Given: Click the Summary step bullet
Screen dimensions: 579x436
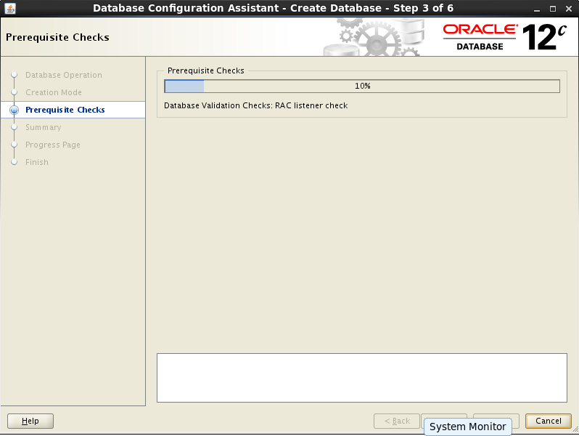Looking at the screenshot, I should pos(14,127).
